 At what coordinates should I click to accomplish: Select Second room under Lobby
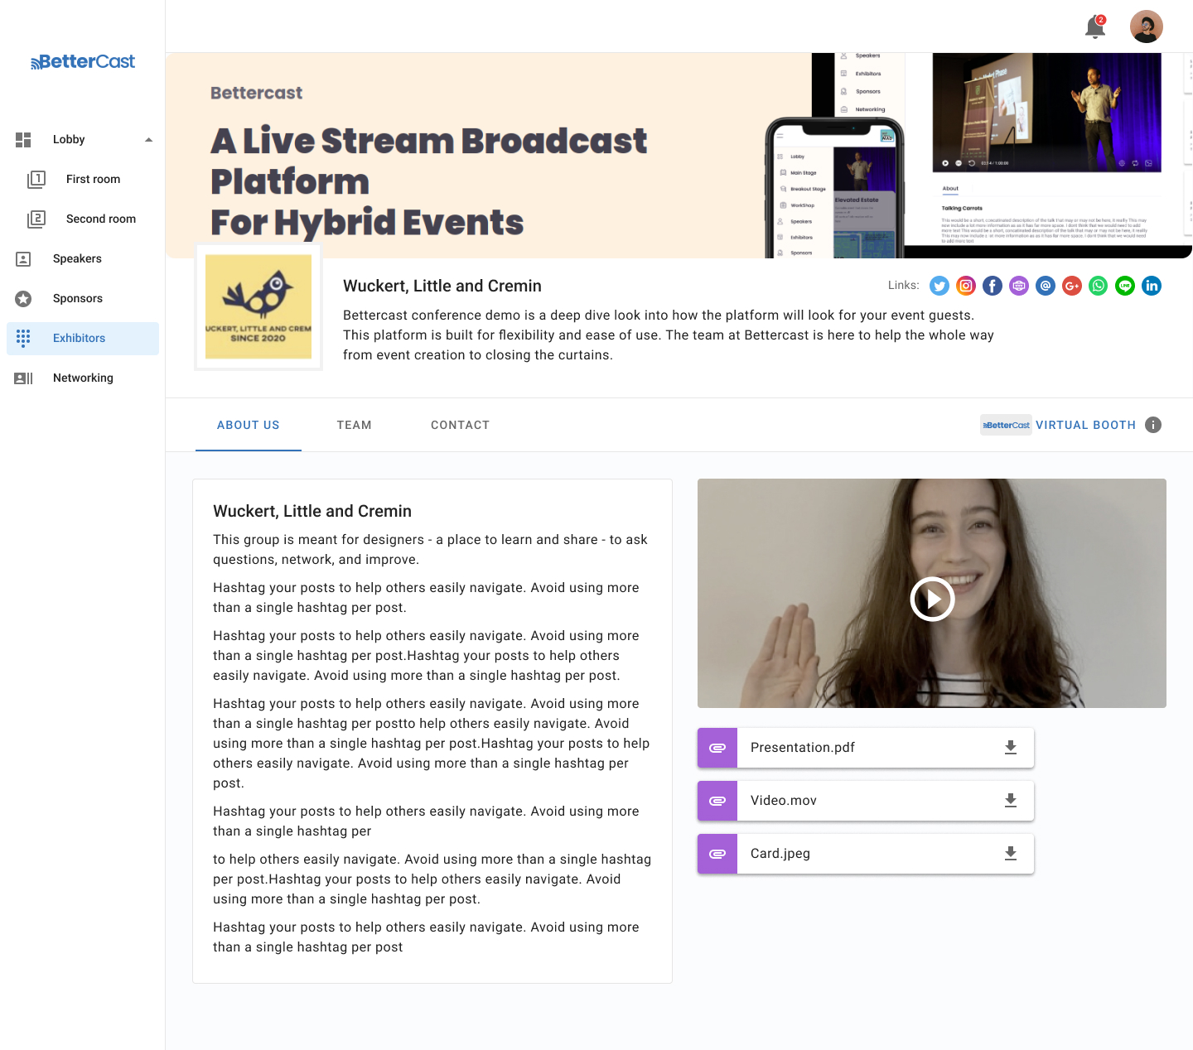tap(101, 219)
